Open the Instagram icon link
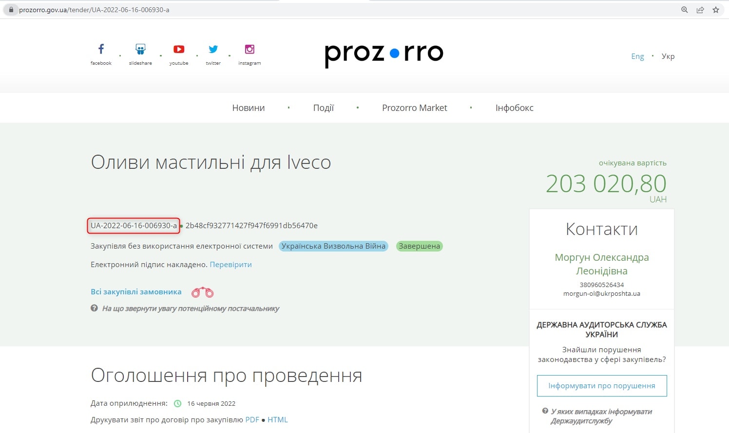Screen dimensions: 729x433 coord(249,49)
